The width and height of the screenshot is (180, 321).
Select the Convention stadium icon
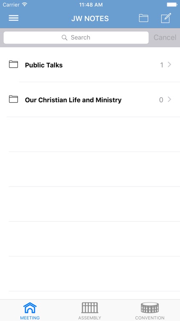[x=150, y=308]
